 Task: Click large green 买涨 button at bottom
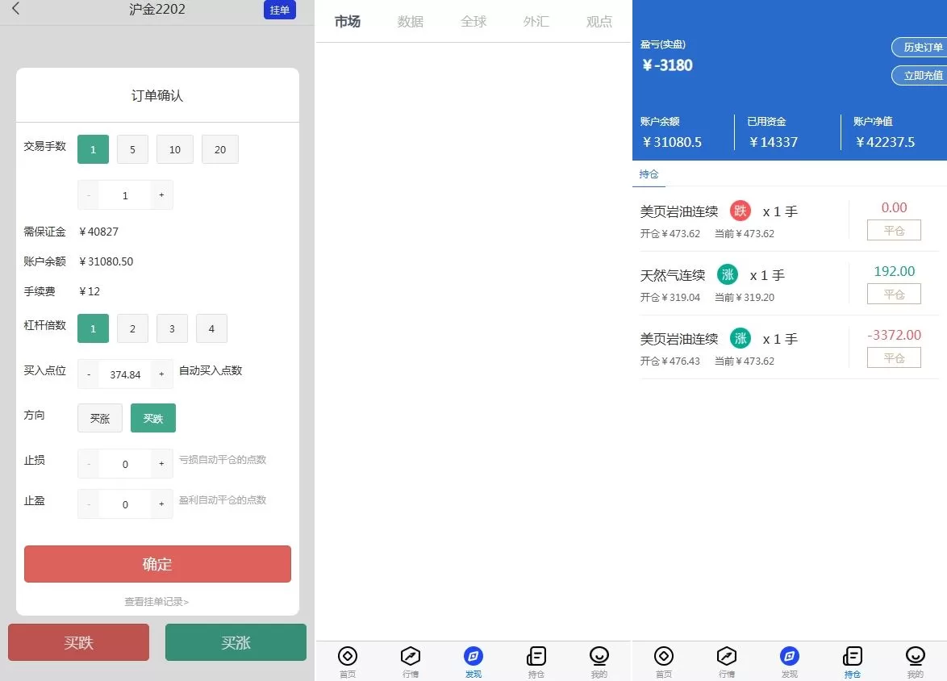tap(236, 642)
